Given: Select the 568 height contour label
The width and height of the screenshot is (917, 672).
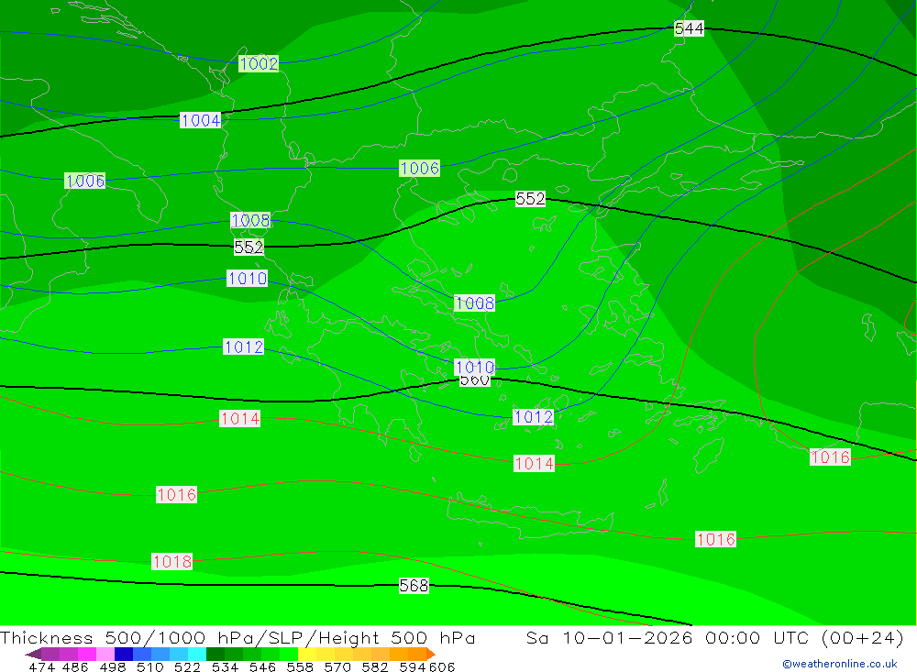Looking at the screenshot, I should 414,585.
